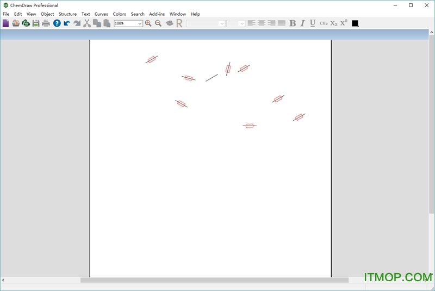This screenshot has width=435, height=291.
Task: Open the Add-ins menu
Action: click(157, 14)
